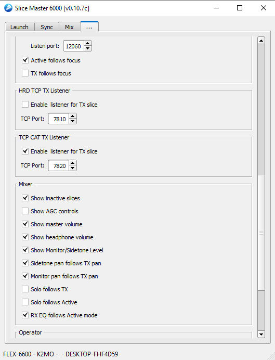275x360 pixels.
Task: Select the Mix tab
Action: [69, 27]
